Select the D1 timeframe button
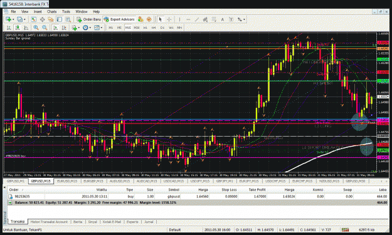This screenshot has width=392, height=235. [x=162, y=28]
